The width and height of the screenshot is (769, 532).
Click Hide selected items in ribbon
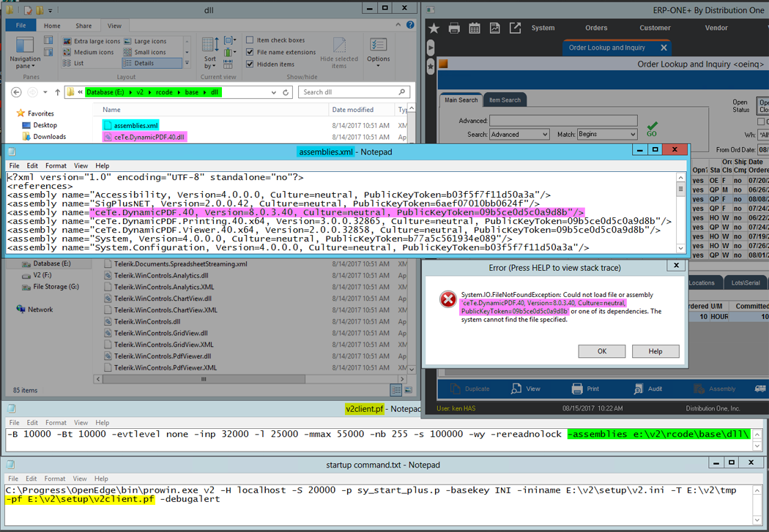[339, 53]
